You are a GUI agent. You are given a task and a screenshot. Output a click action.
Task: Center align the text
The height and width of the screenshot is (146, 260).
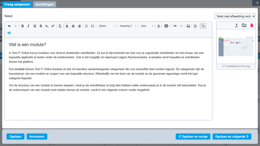tap(73, 26)
